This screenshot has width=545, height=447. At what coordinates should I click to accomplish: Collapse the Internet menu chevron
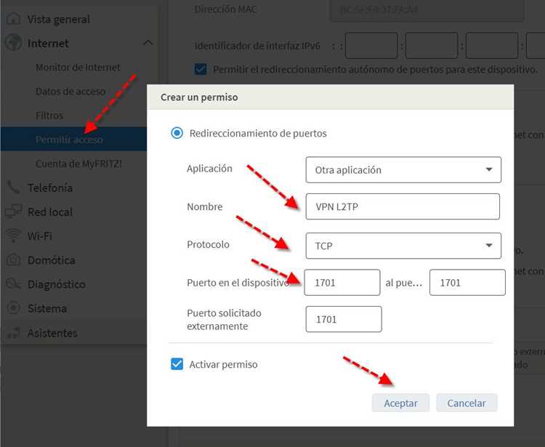click(x=148, y=43)
